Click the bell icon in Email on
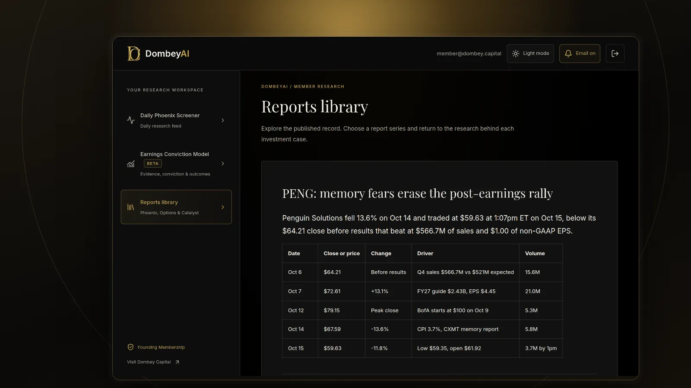Viewport: 691px width, 388px height. (x=568, y=53)
